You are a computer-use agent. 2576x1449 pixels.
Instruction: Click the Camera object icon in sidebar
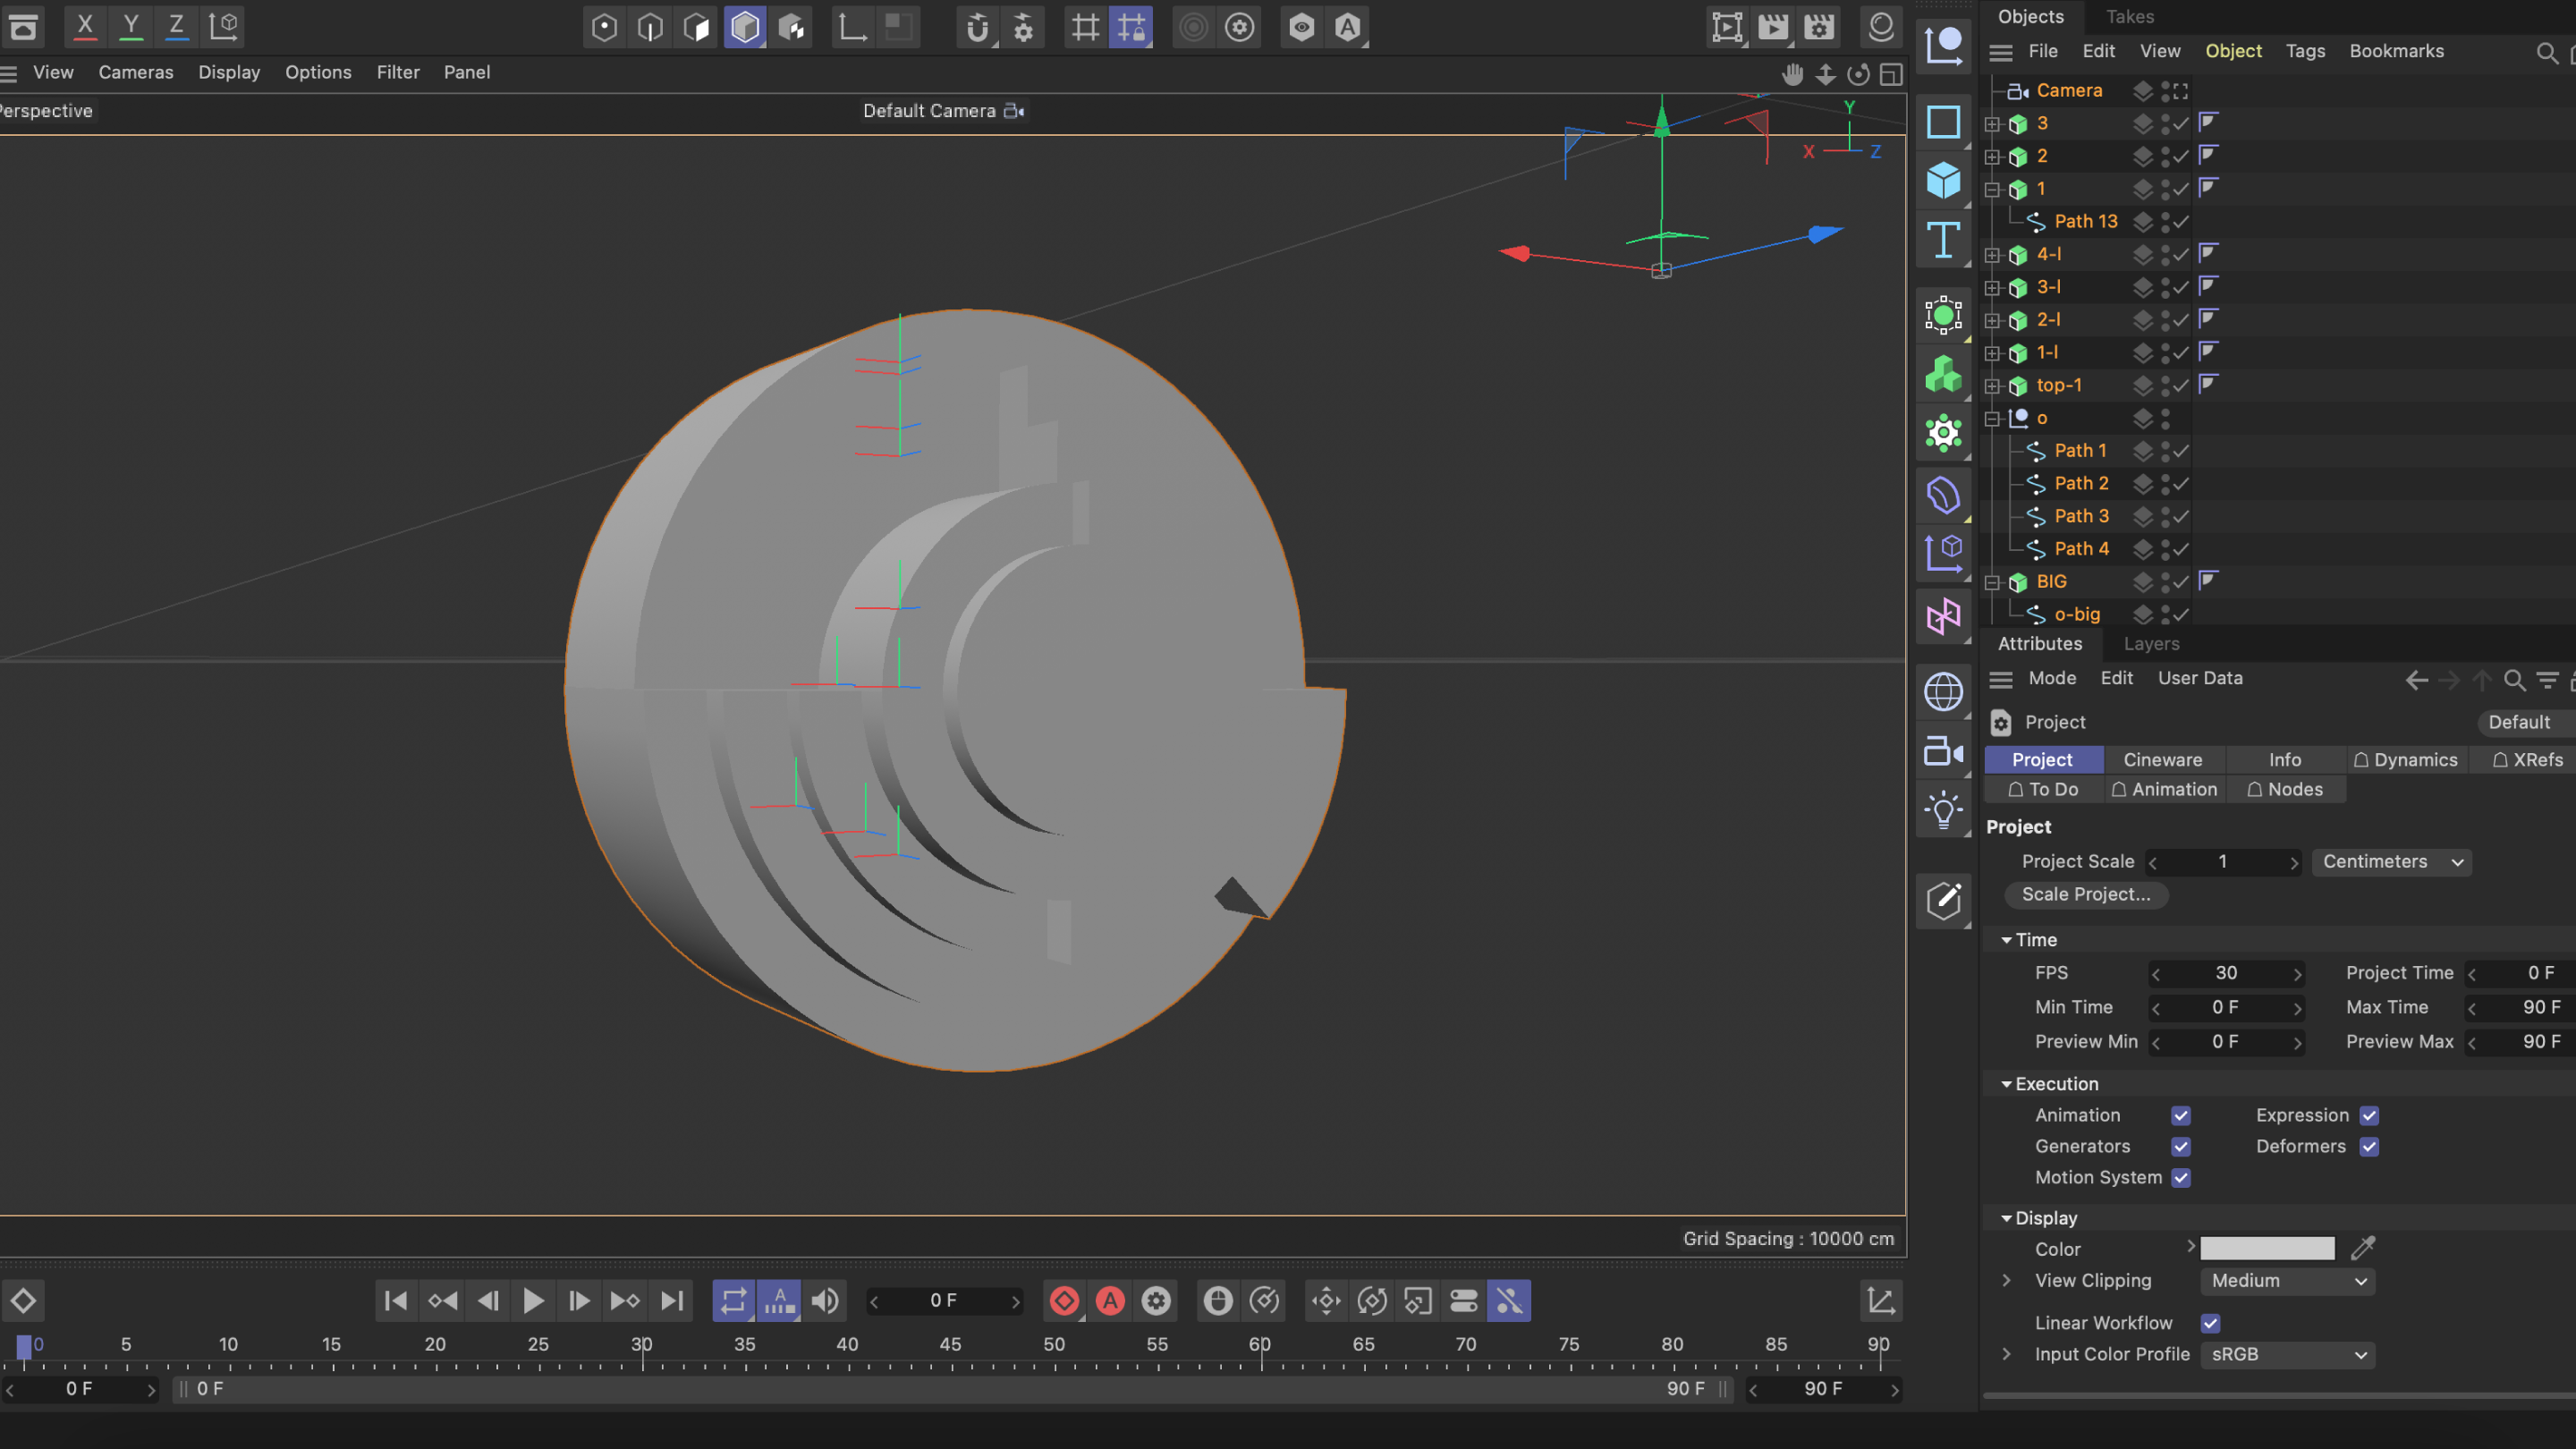tap(1943, 751)
